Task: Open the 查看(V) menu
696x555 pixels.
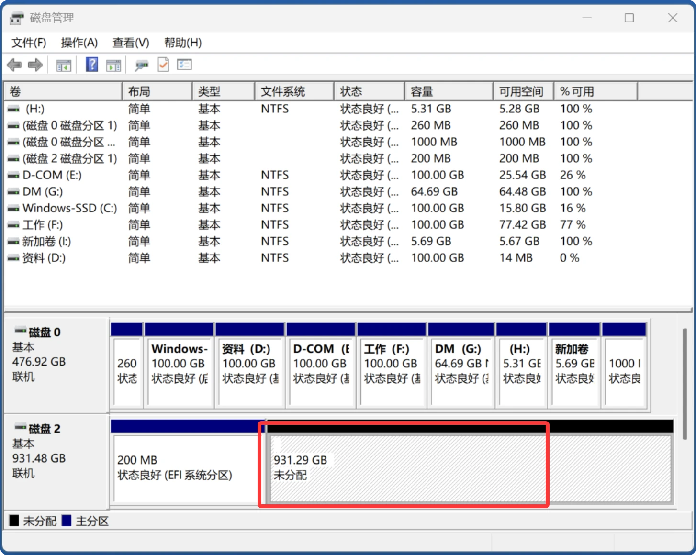Action: 131,43
